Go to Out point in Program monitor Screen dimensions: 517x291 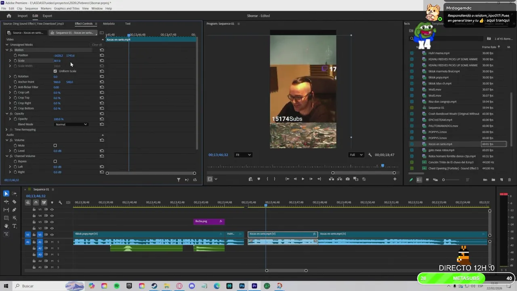(319, 179)
